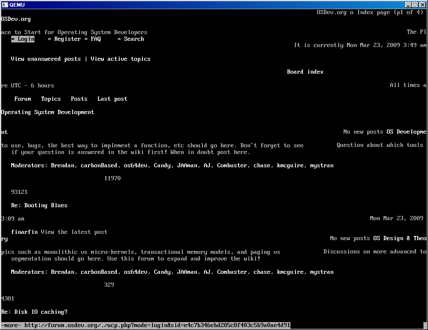The image size is (428, 330).
Task: Click AJ in Moderators line above 329
Action: click(207, 272)
